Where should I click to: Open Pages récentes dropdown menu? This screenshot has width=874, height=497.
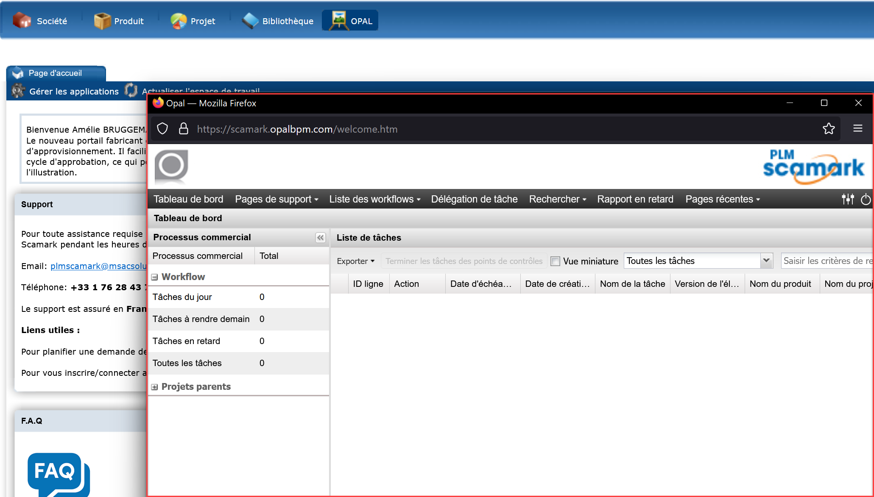(723, 199)
